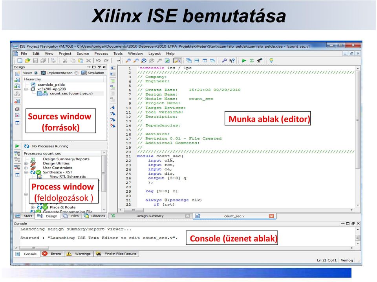Close the Design Summary tab

(x=188, y=216)
